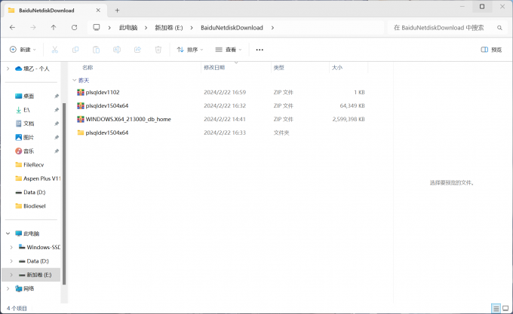Open the See more (...) toolbar menu
513x314 pixels.
coord(260,50)
